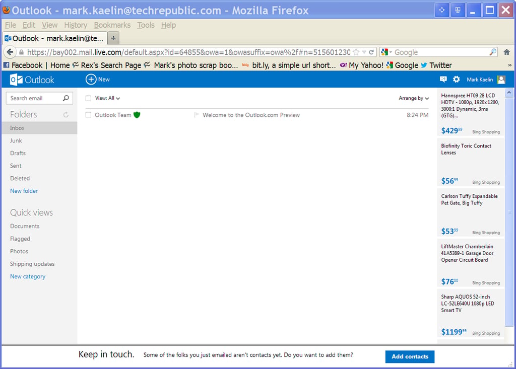516x369 pixels.
Task: Open the History menu
Action: tap(76, 25)
